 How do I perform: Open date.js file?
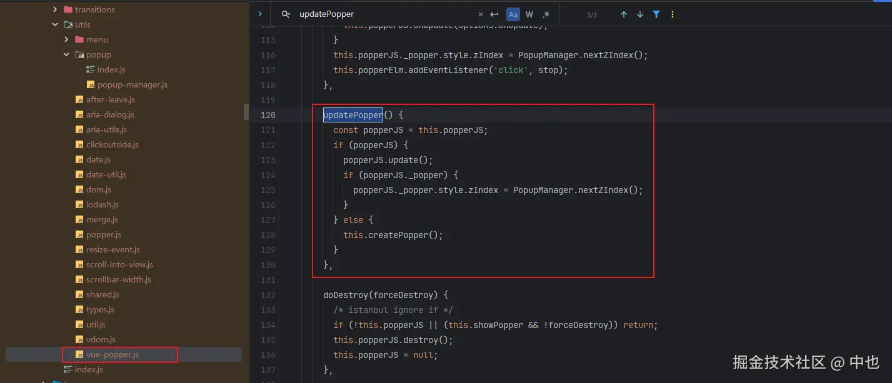[x=98, y=159]
